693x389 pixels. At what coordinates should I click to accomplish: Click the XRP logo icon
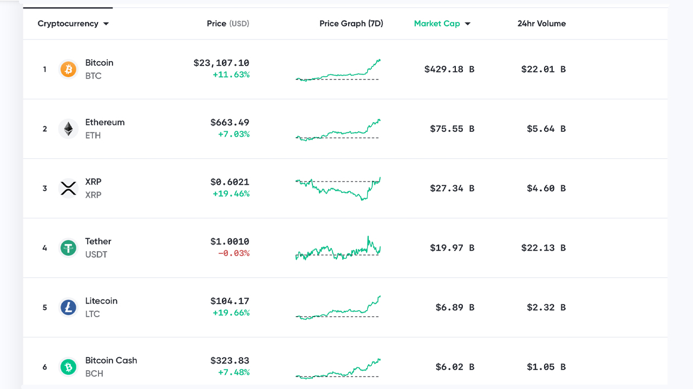(x=68, y=188)
